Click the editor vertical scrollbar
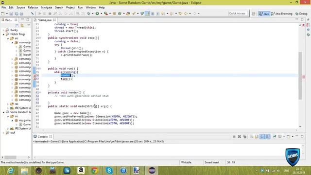This screenshot has height=175, width=311. pos(300,76)
